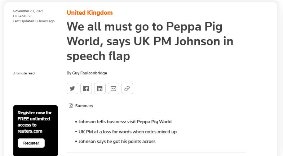Click the Peppa Pig World headline

(150, 41)
